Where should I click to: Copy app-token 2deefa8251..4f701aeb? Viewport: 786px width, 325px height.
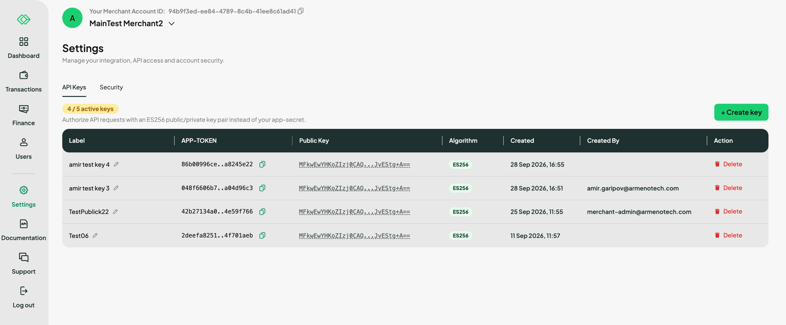262,236
